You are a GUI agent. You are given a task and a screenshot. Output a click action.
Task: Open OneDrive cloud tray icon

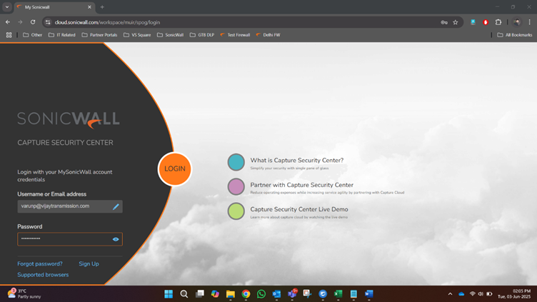coord(461,293)
